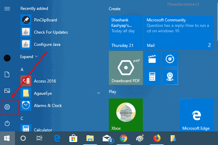This screenshot has height=145, width=218.
Task: Open Microsoft Store on taskbar
Action: pyautogui.click(x=73, y=138)
